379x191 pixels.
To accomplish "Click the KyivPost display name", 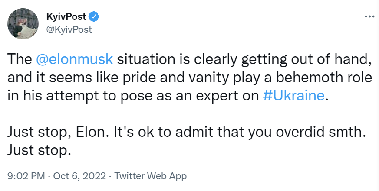I will pos(66,17).
